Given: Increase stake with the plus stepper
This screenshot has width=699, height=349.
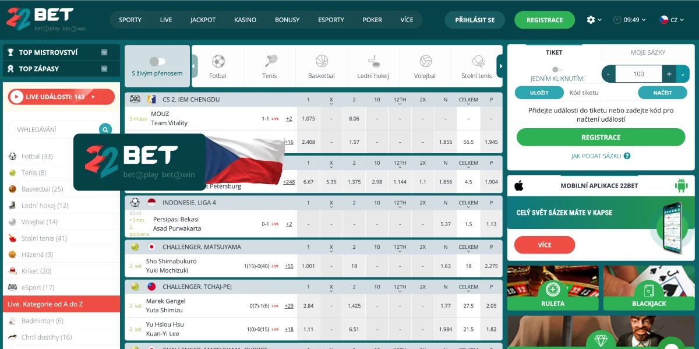Looking at the screenshot, I should click(x=668, y=74).
